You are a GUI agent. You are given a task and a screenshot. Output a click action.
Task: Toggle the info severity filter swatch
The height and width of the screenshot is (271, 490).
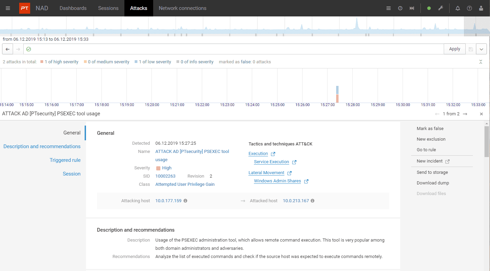click(x=178, y=62)
